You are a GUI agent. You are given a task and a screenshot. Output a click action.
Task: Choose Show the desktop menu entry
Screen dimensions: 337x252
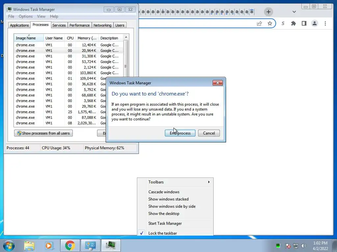[175, 214]
